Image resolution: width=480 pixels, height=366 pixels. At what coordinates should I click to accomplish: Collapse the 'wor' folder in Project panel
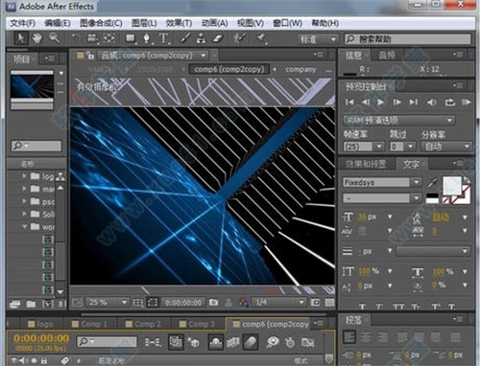[x=24, y=226]
